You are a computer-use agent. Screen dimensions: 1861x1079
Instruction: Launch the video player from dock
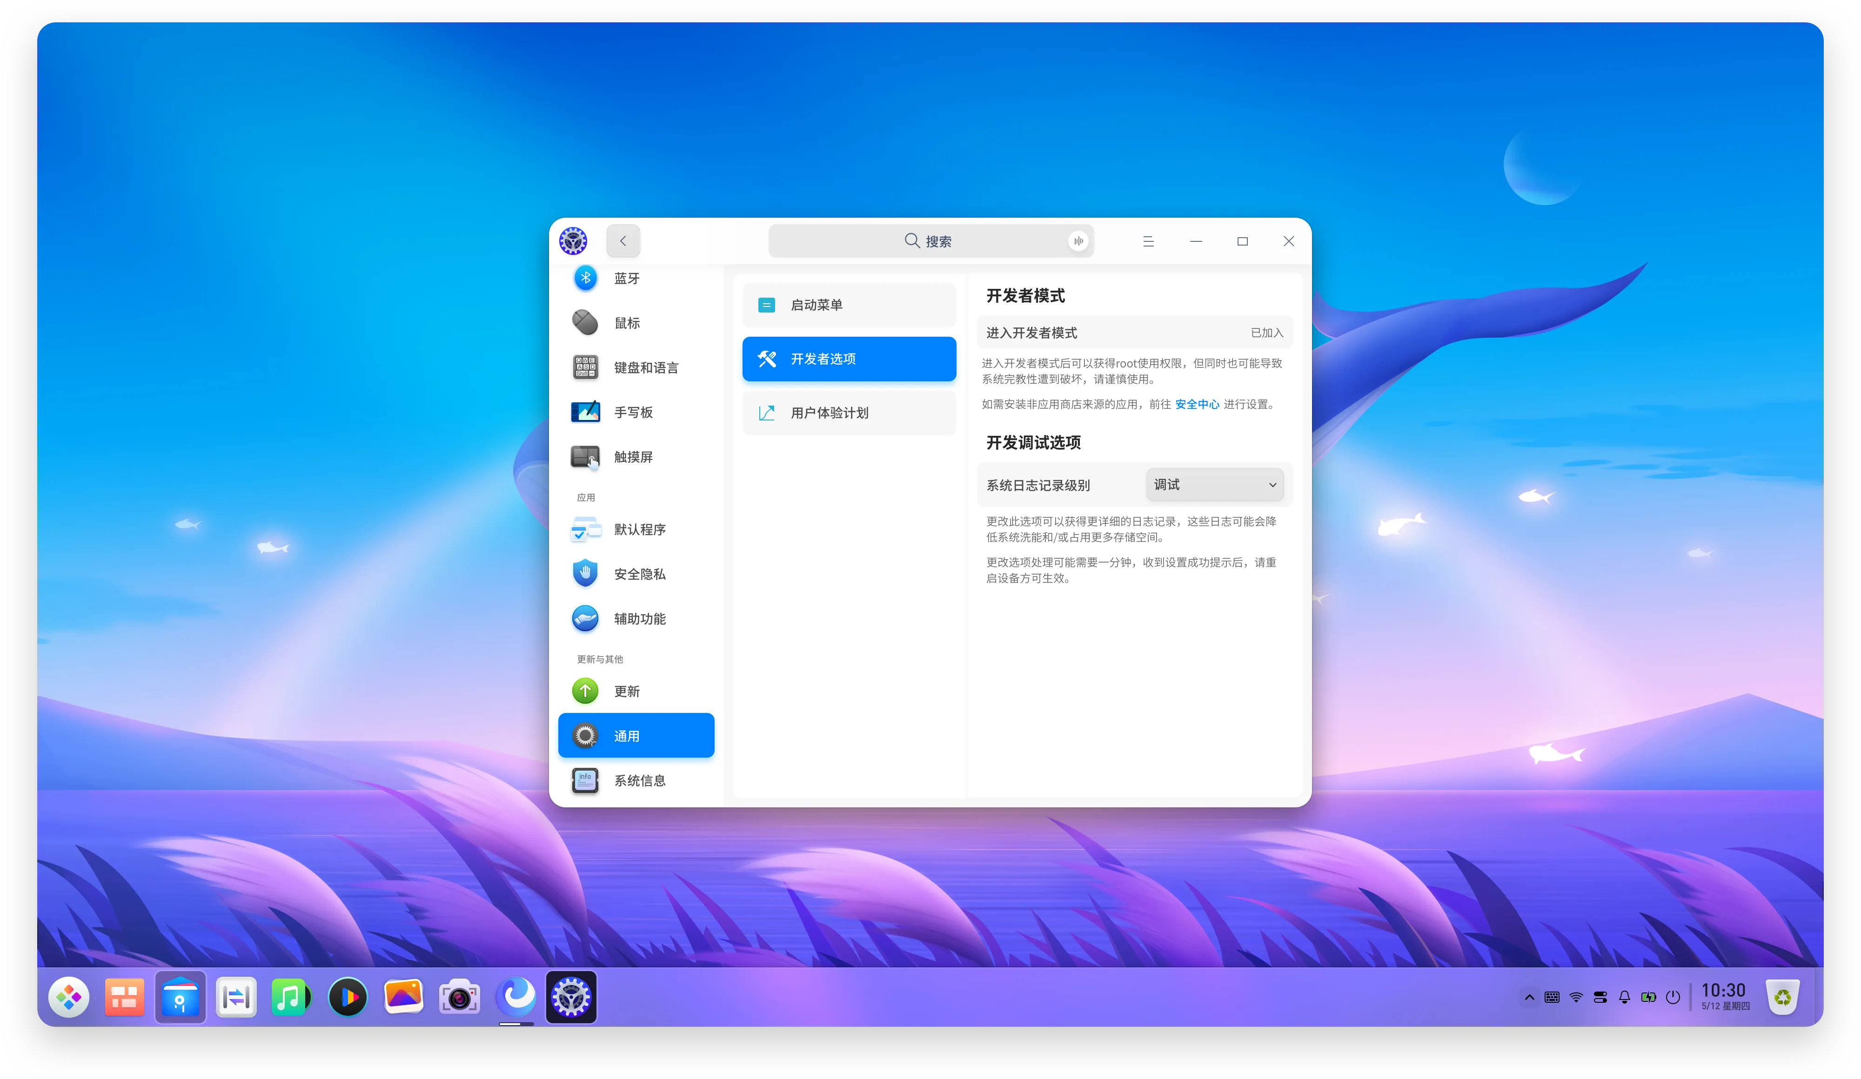click(348, 997)
